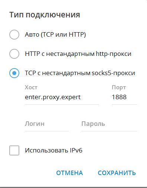Place the cursor in the enter.proxy.expert text

(53, 97)
